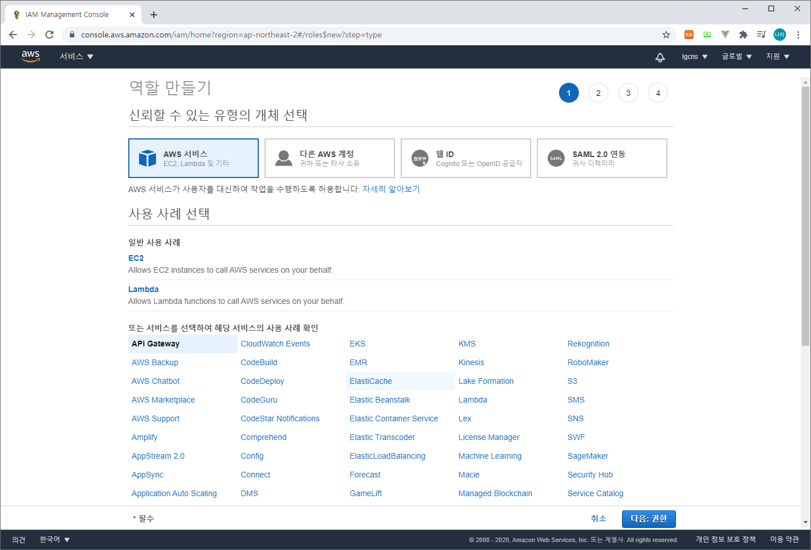
Task: Select S3 service
Action: (x=572, y=381)
